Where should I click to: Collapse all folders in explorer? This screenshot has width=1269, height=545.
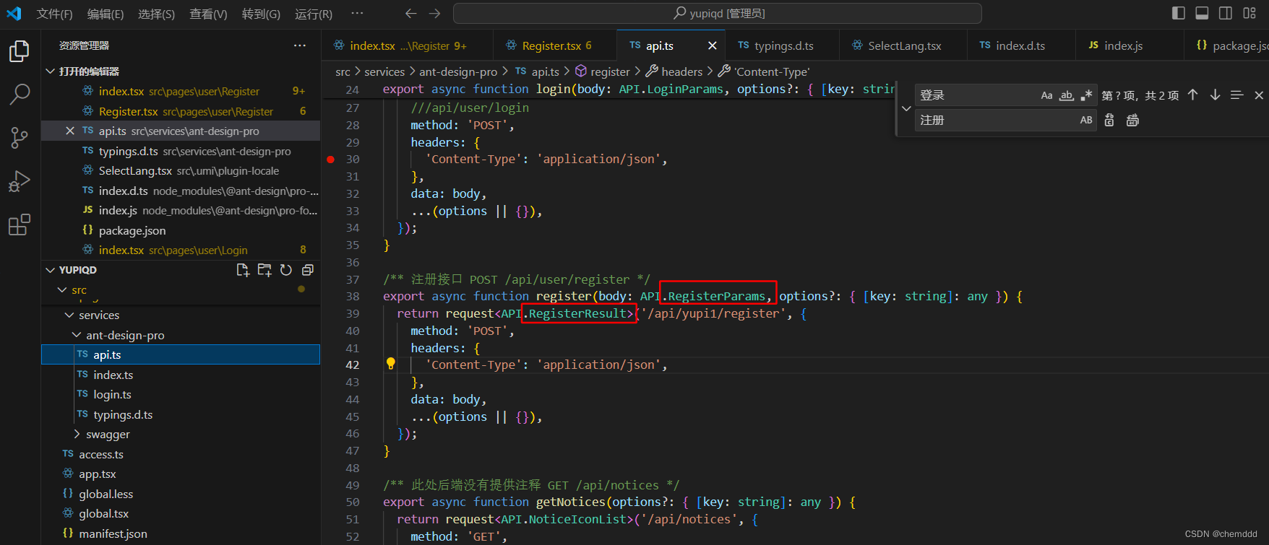click(x=307, y=270)
